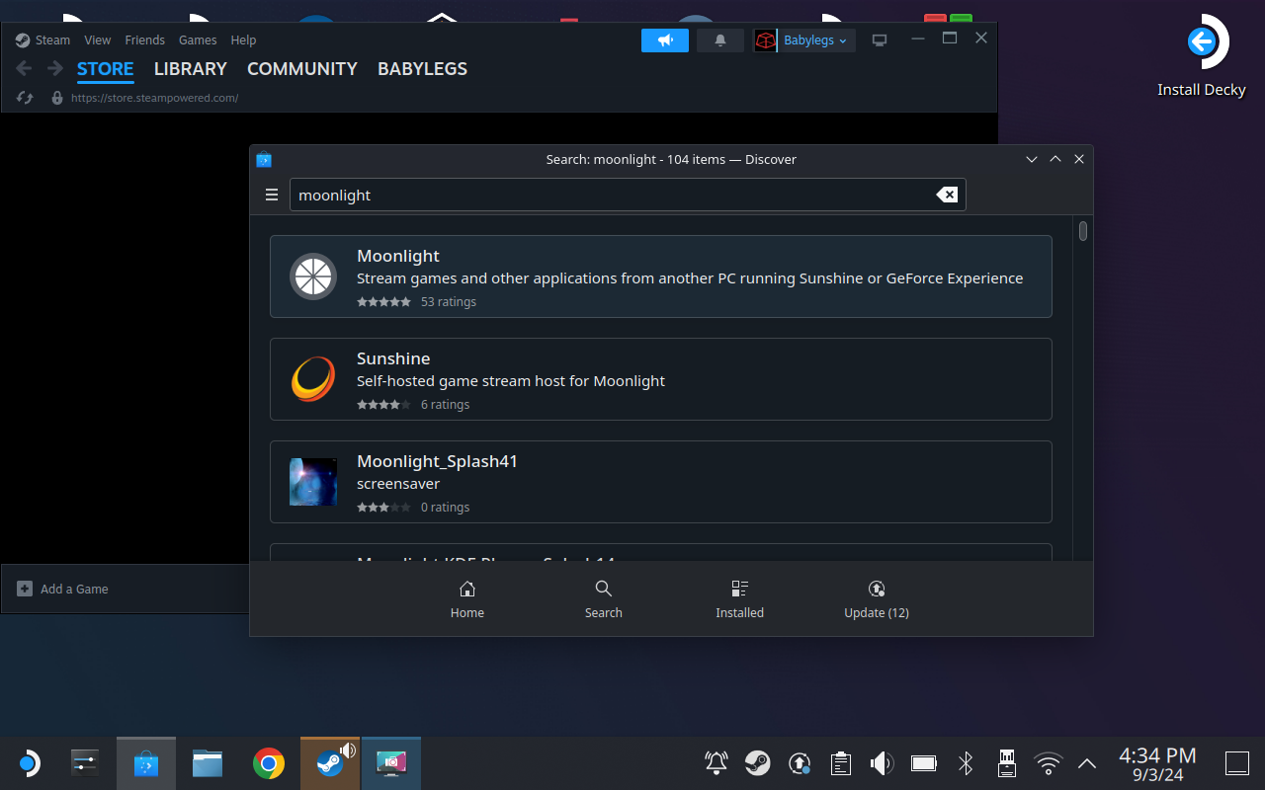This screenshot has height=790, width=1265.
Task: Open the Moonlight app result
Action: click(x=661, y=276)
